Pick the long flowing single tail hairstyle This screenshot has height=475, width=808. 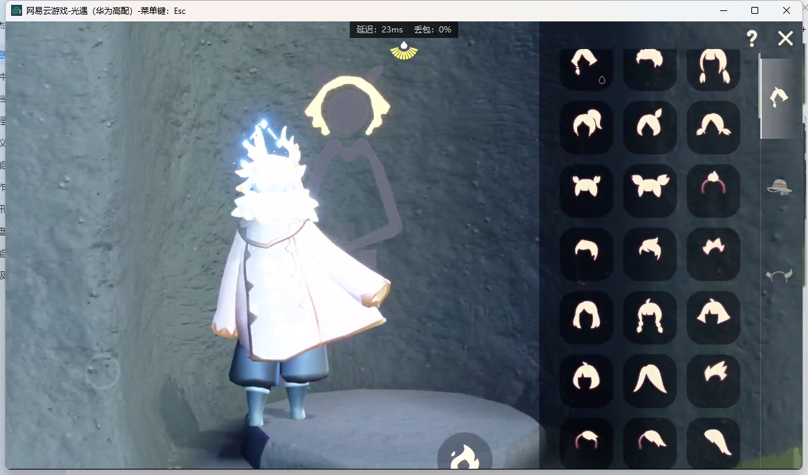[x=713, y=443]
